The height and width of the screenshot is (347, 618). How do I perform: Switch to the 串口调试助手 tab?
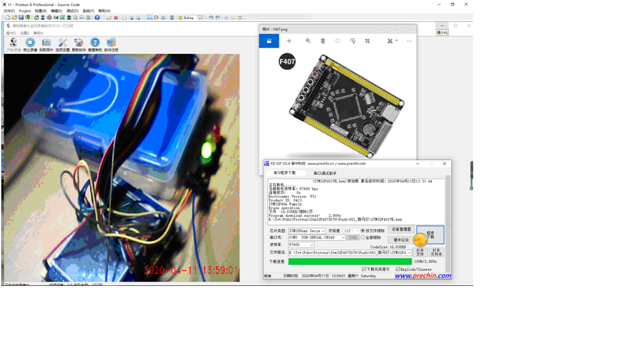324,173
